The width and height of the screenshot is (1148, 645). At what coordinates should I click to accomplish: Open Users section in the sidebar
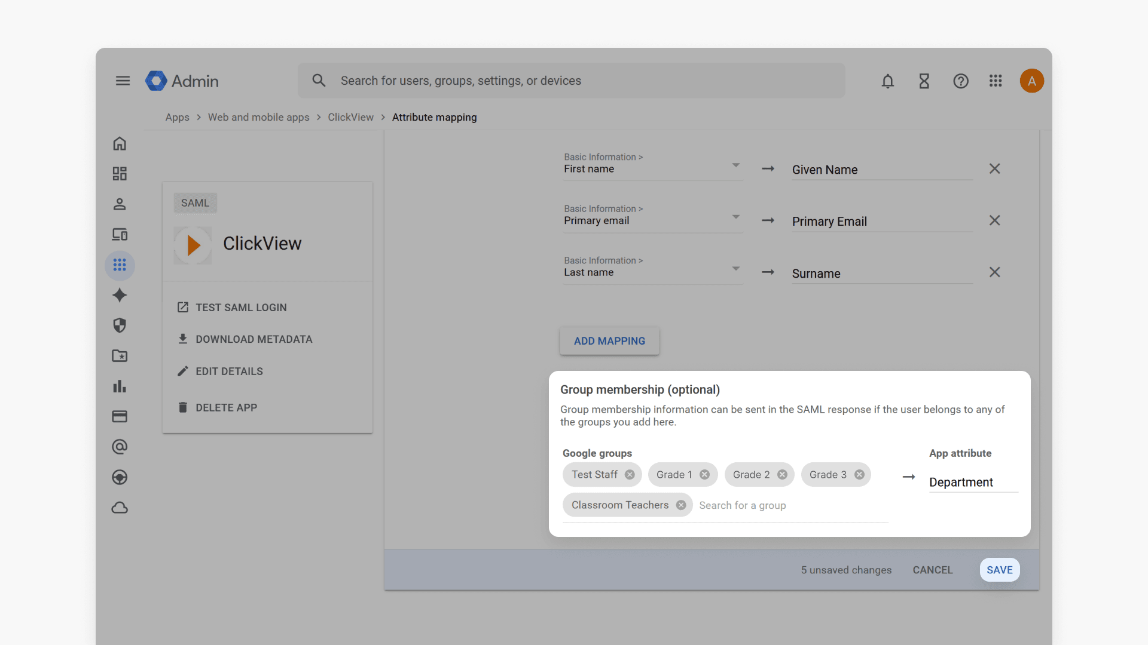tap(120, 204)
